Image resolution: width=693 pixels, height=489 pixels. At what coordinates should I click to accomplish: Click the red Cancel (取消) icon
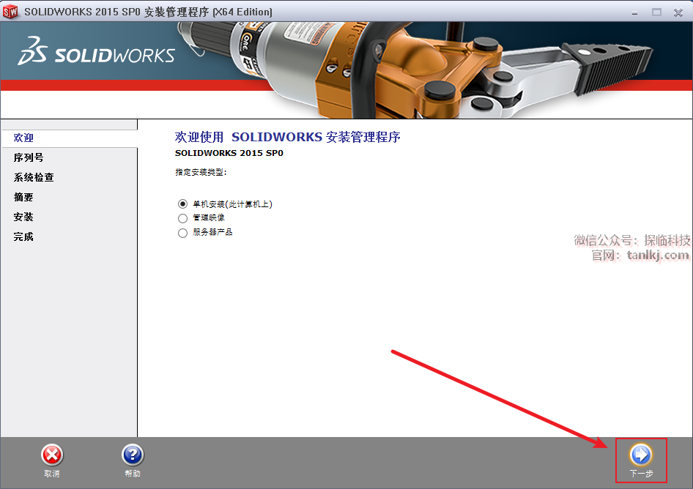(52, 455)
